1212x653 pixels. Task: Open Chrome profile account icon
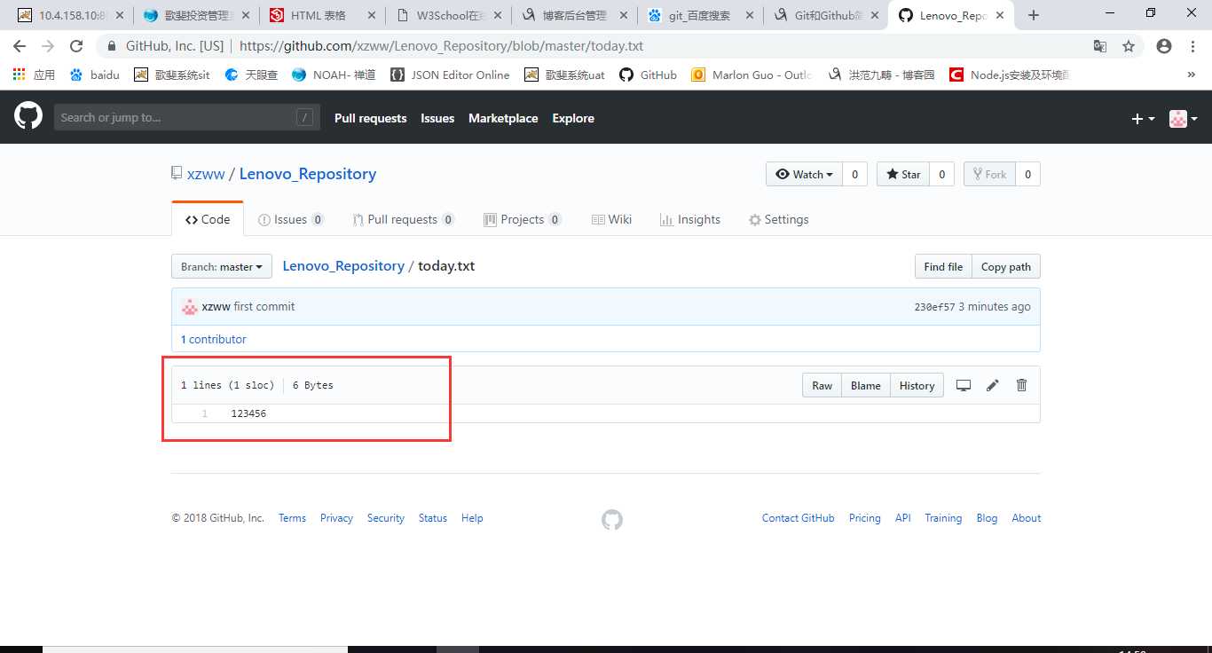(x=1164, y=46)
